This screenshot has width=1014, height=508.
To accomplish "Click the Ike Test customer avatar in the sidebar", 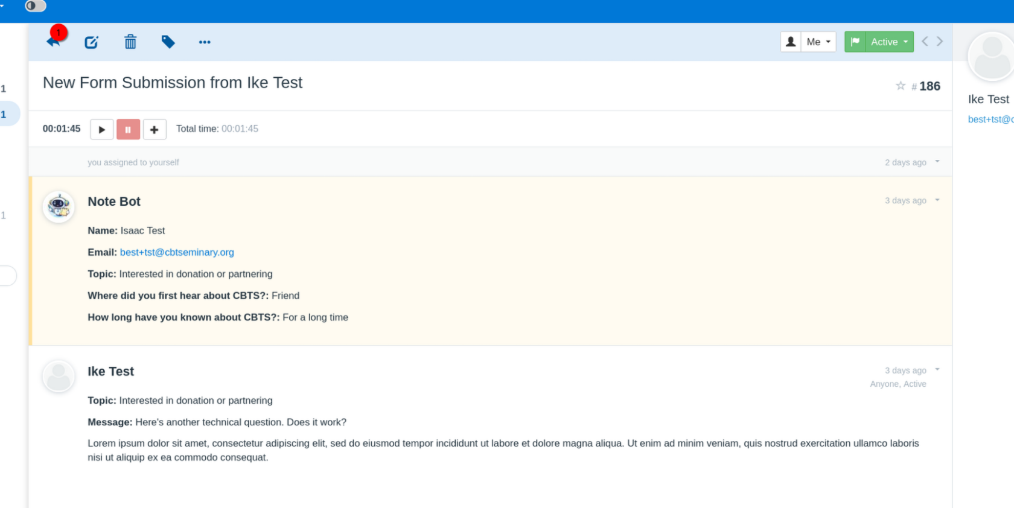I will (x=990, y=56).
